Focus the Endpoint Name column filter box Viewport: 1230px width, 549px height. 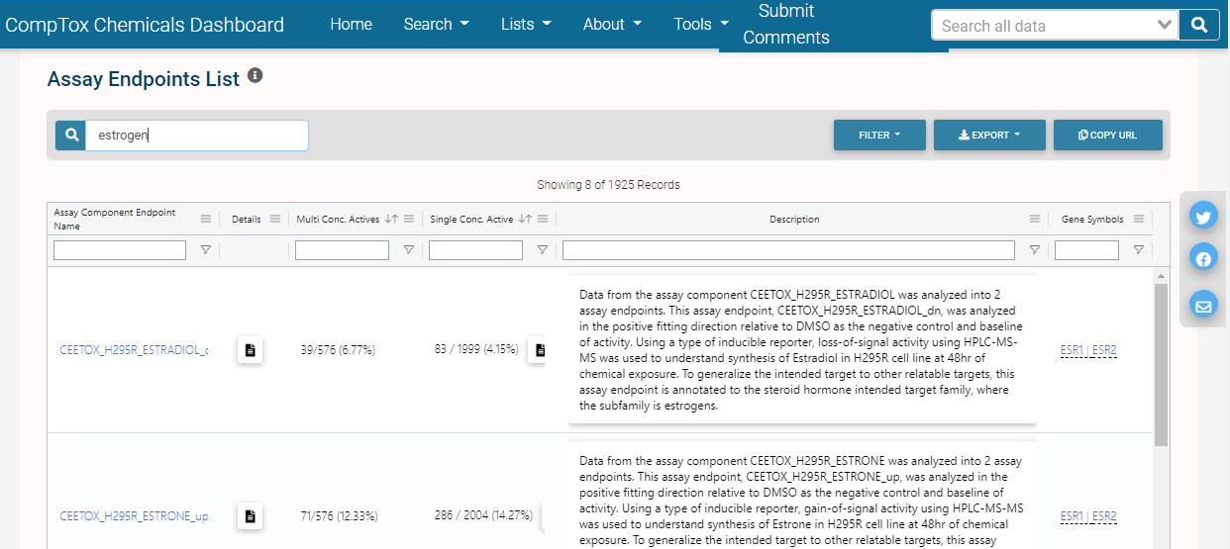[x=120, y=250]
